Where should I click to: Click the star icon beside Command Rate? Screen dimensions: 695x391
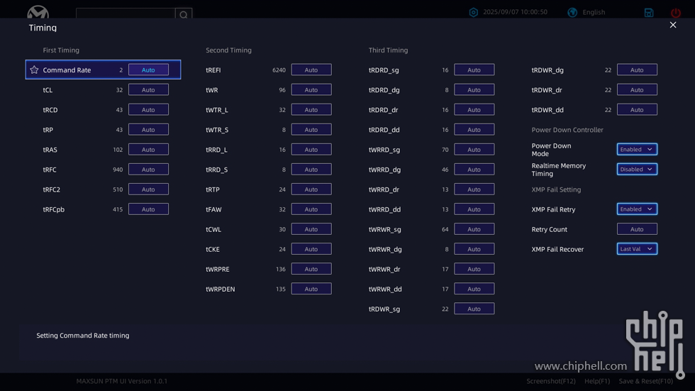coord(34,70)
